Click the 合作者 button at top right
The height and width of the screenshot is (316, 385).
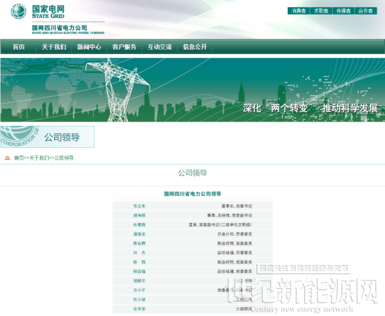(366, 11)
